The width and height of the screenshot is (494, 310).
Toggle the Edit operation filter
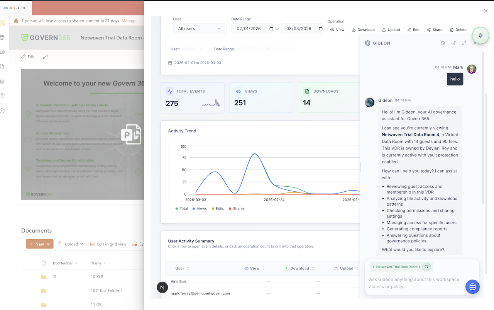tap(413, 30)
